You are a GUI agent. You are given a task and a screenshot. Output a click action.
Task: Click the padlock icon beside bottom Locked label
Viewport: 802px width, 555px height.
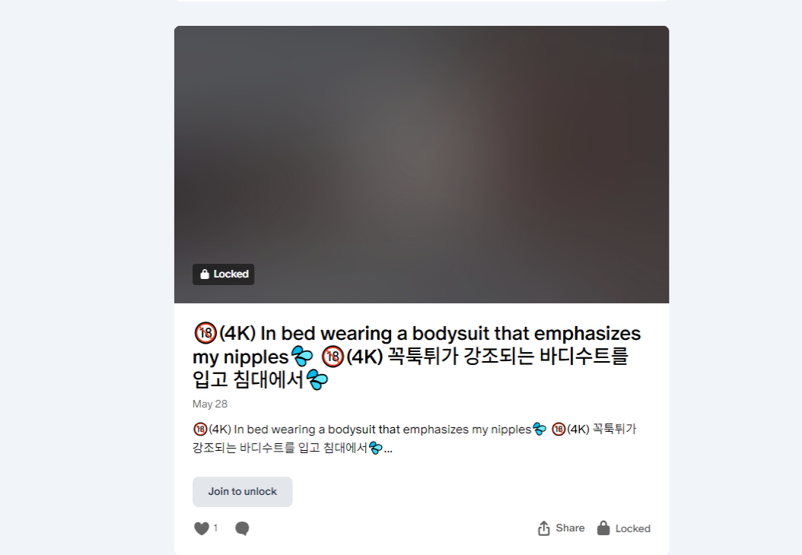coord(603,528)
